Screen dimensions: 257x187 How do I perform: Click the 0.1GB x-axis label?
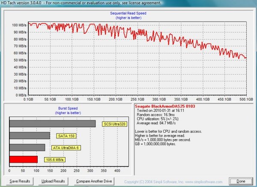point(28,99)
